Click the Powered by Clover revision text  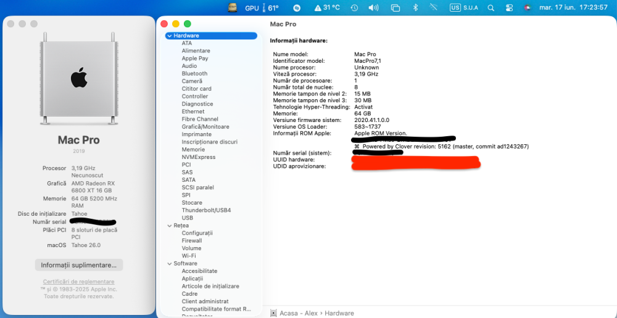[x=442, y=147]
